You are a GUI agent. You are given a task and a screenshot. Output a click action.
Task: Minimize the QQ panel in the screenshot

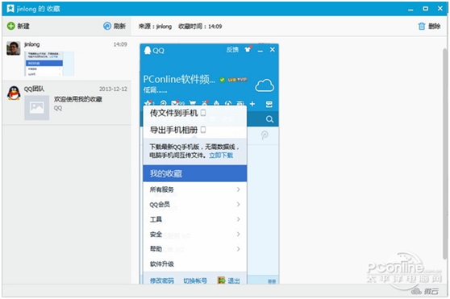[260, 51]
